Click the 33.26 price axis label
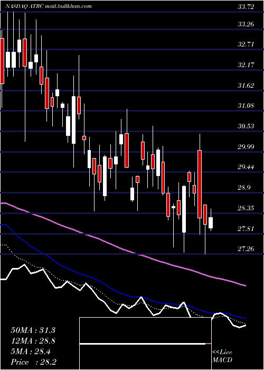 point(246,24)
